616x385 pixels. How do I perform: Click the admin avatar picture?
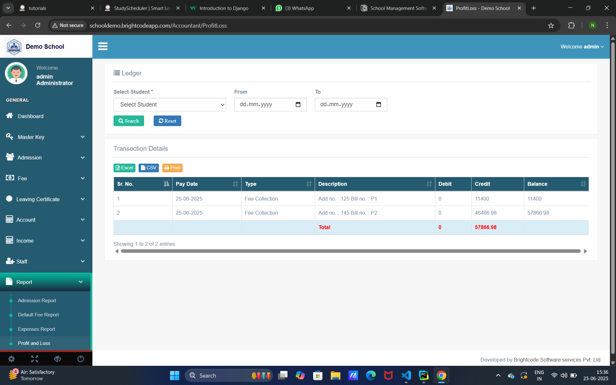16,73
